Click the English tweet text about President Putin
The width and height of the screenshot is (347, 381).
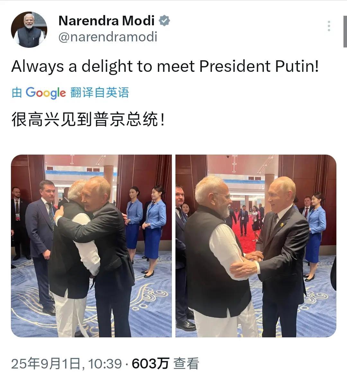[165, 66]
